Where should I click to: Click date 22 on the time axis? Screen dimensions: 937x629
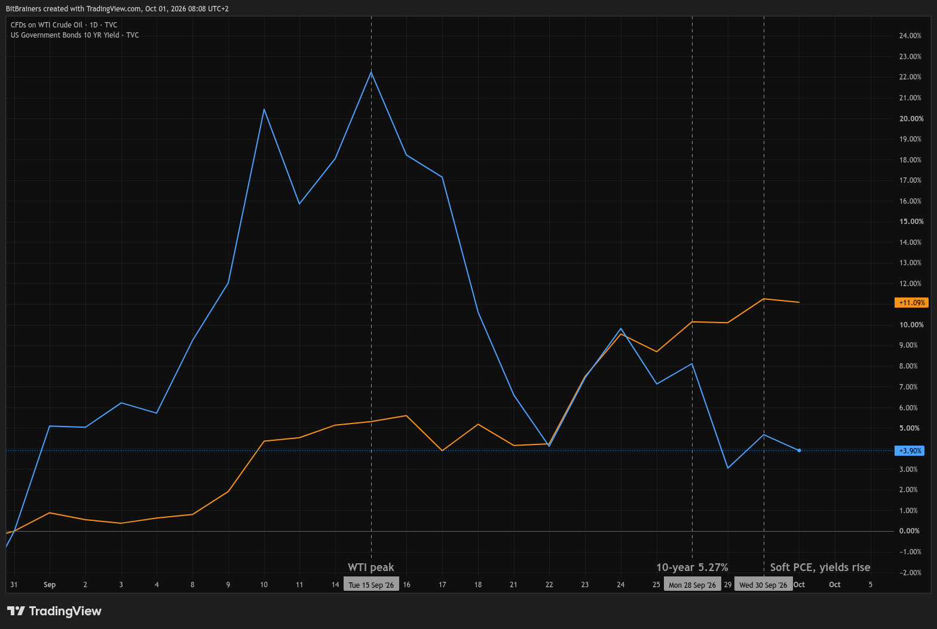[x=549, y=585]
